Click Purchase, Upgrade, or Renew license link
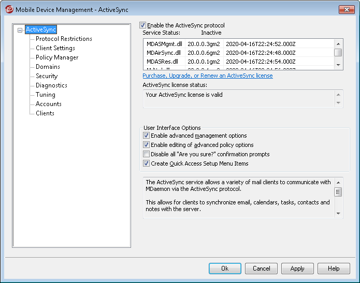Viewport: 360px width, 283px height. [x=208, y=76]
